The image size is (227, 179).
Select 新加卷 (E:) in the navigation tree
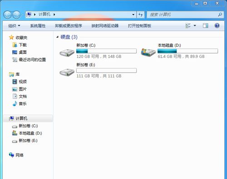[28, 140]
